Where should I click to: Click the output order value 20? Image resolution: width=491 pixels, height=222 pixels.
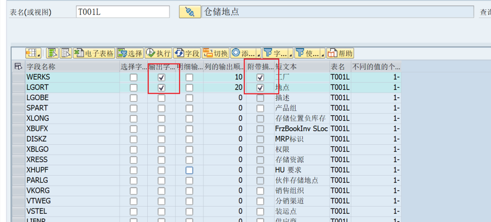[239, 87]
